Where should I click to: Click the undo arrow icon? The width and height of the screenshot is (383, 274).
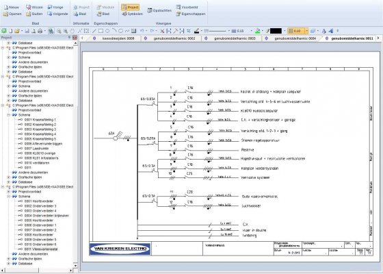(x=142, y=31)
